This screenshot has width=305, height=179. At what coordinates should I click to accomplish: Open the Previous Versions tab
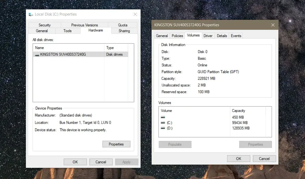[x=84, y=25]
